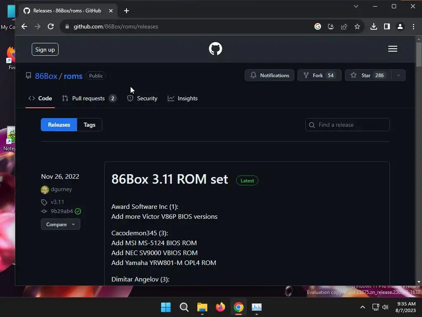This screenshot has width=422, height=317.
Task: Show hidden system tray icons
Action: click(363, 307)
